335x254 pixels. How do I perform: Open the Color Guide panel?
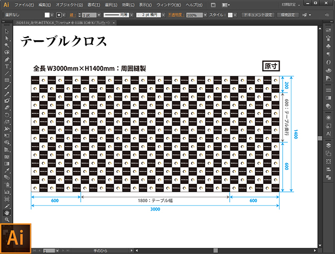(328, 78)
